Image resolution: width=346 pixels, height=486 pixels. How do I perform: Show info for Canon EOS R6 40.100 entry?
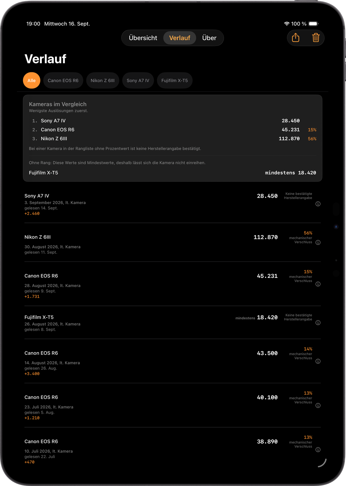pyautogui.click(x=318, y=406)
